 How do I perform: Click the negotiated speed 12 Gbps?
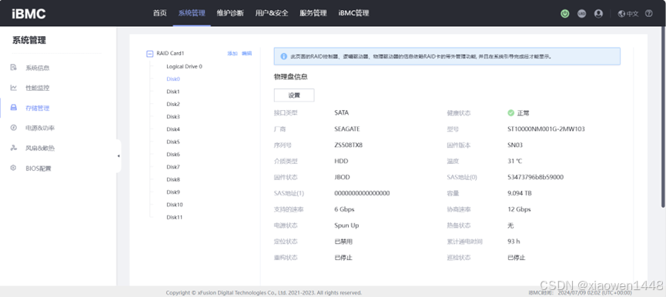[519, 209]
